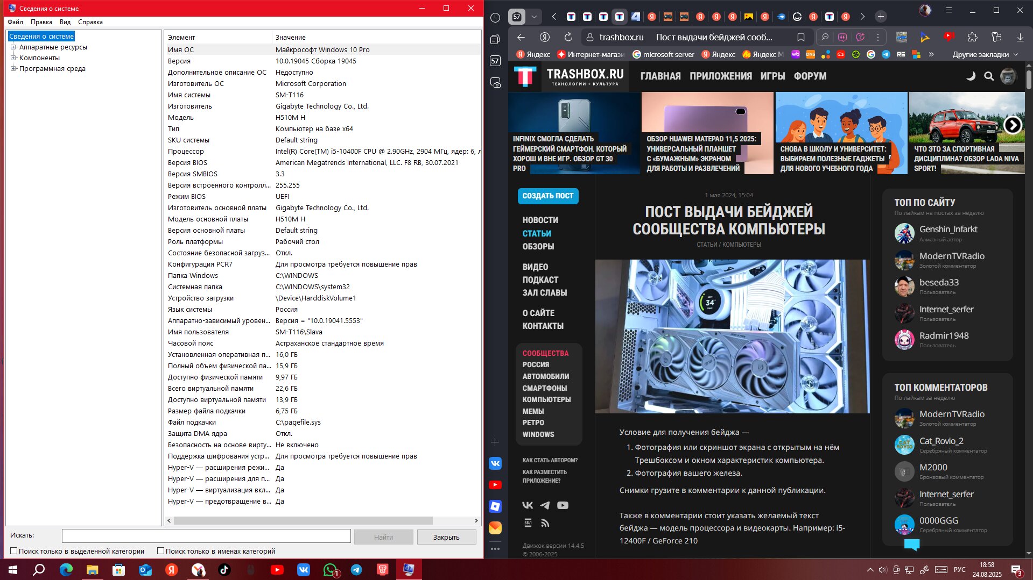Go to ПРИЛОЖЕНИЯ on the Trashbox nav
The width and height of the screenshot is (1033, 580).
click(721, 76)
